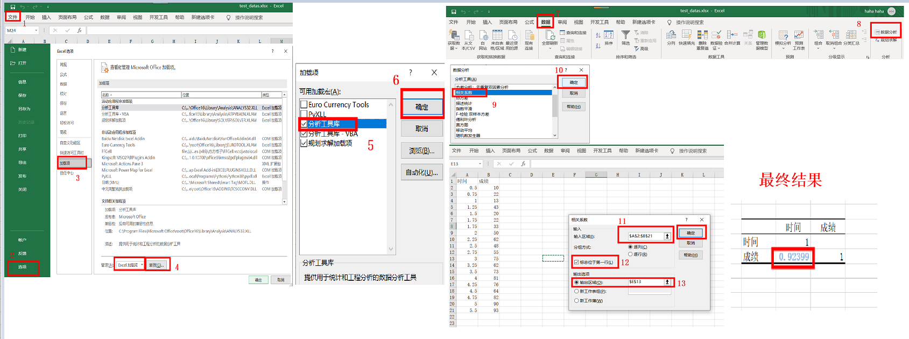Click the 输入区域 collapse-range arrow button

coord(667,236)
